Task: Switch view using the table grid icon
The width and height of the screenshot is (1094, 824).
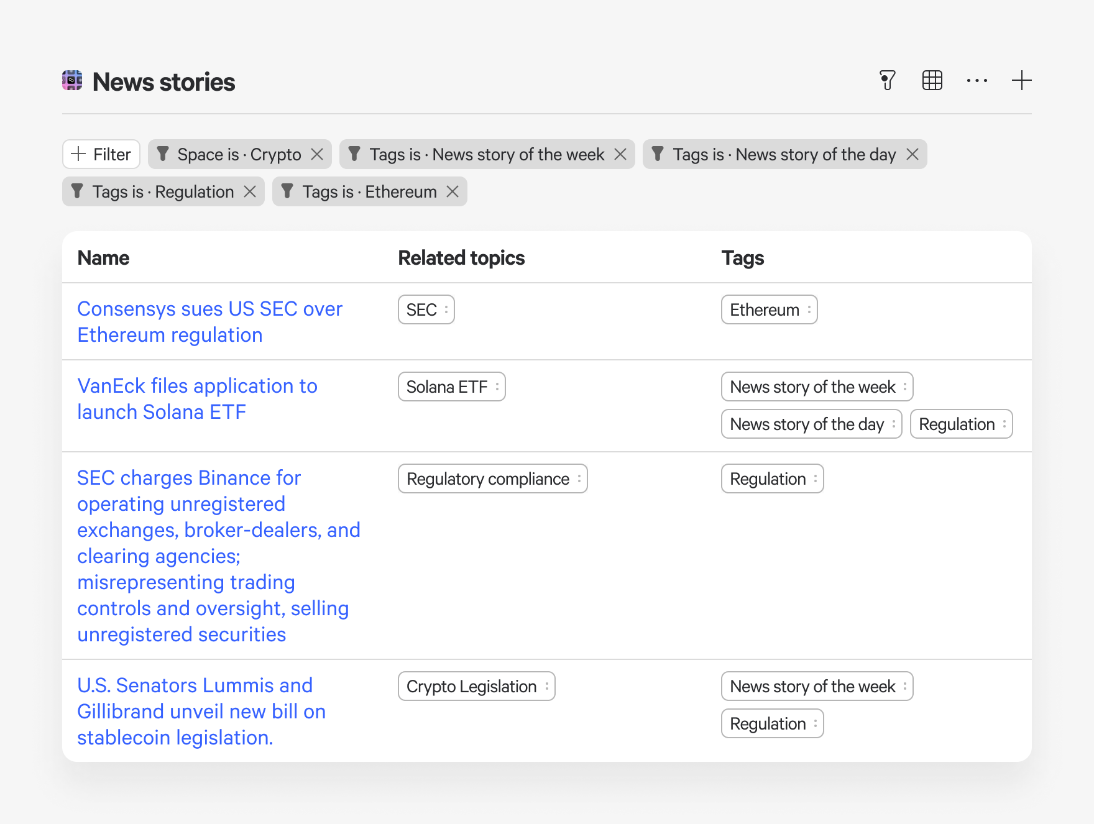Action: [x=932, y=80]
